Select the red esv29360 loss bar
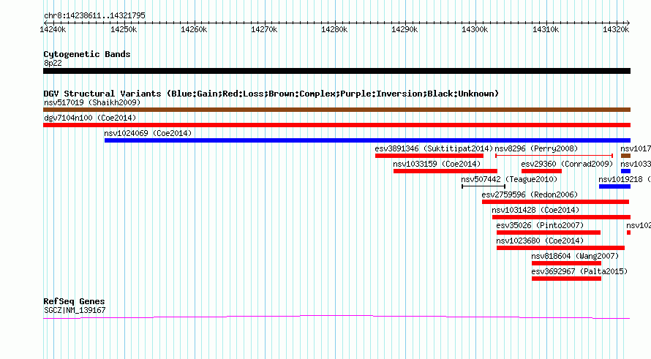Viewport: 651px width, 359px height. [542, 171]
